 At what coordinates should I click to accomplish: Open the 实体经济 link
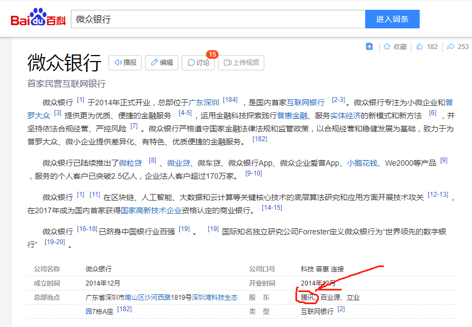point(345,116)
